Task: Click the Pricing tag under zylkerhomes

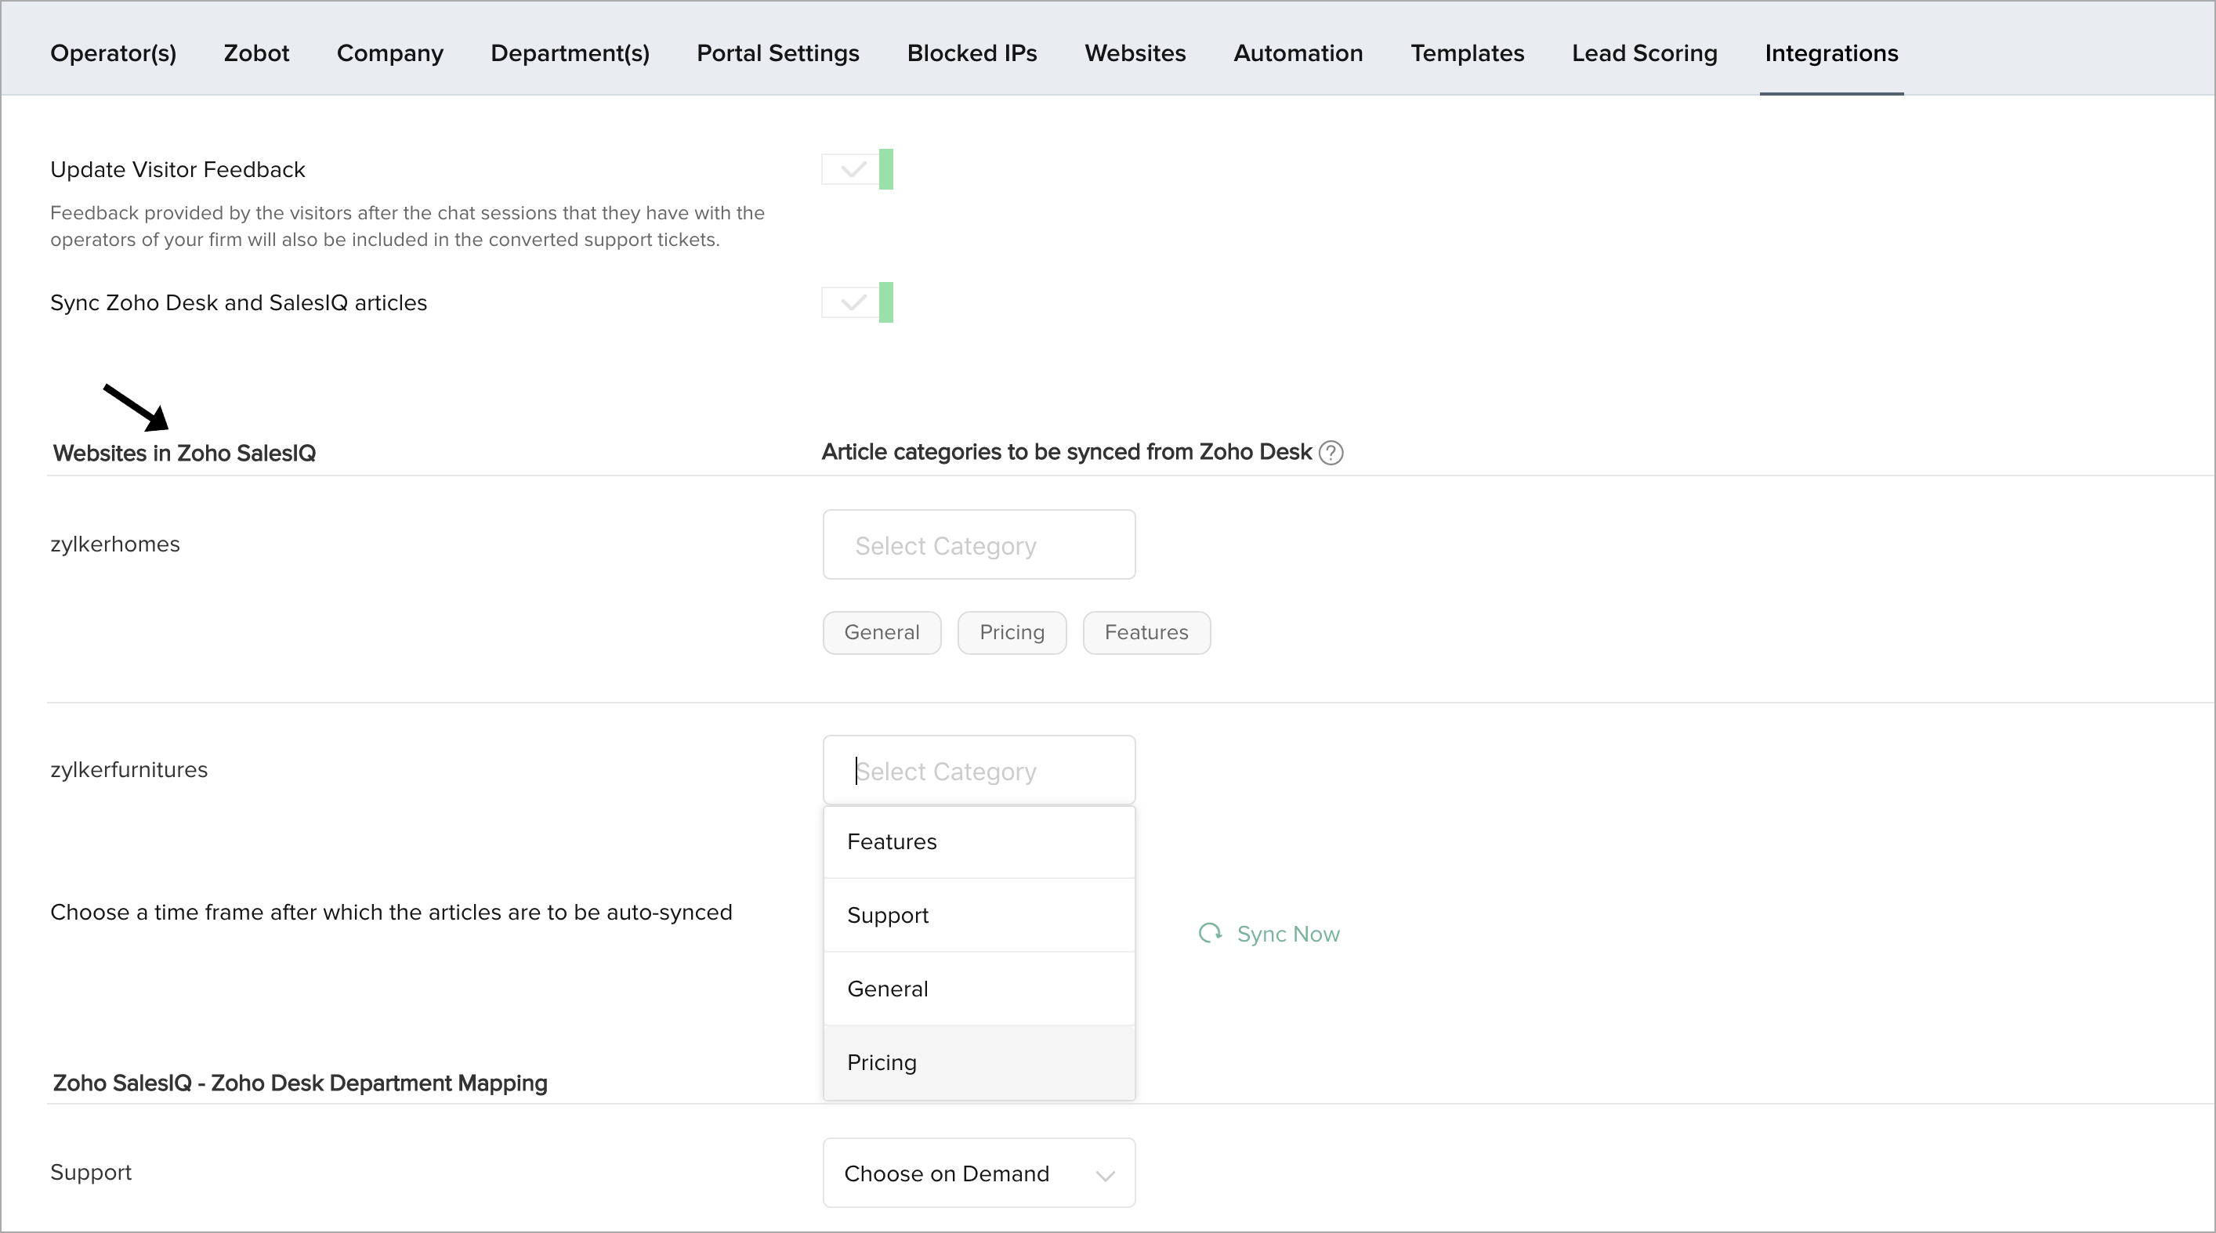Action: [1011, 632]
